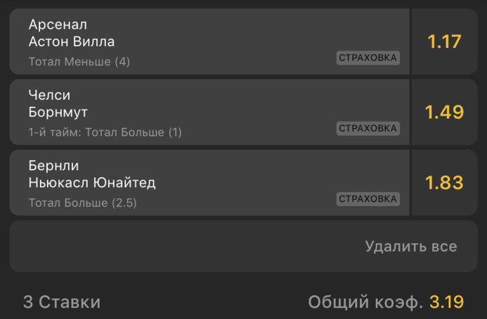Open the Арсенал team name
487x319 pixels.
58,25
